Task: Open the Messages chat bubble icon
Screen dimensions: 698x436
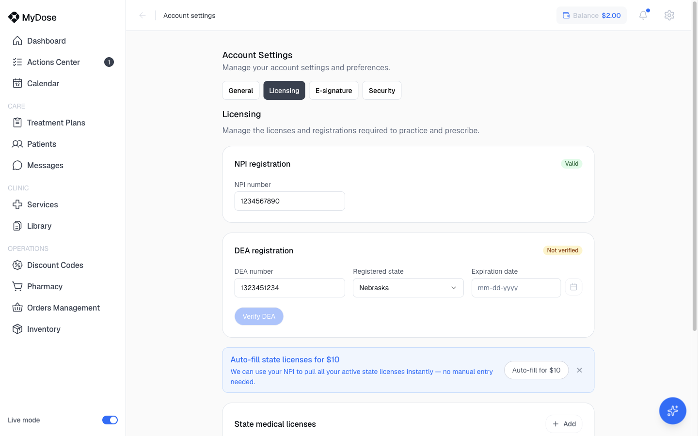Action: [17, 165]
